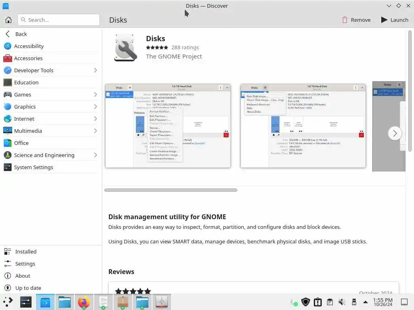Expand Games subcategories chevron
Image resolution: width=414 pixels, height=310 pixels.
(x=95, y=94)
